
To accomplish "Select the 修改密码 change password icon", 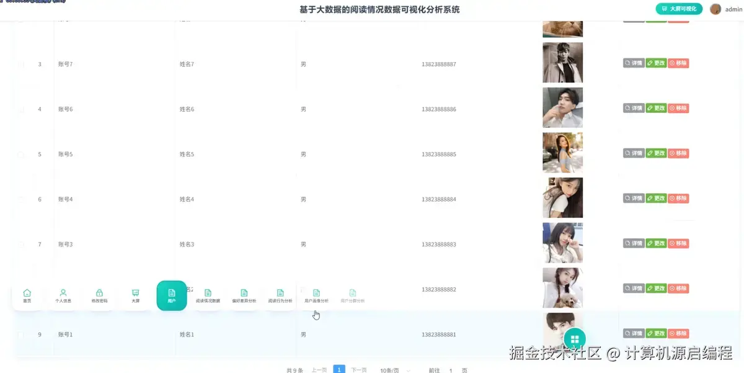I will pyautogui.click(x=99, y=295).
